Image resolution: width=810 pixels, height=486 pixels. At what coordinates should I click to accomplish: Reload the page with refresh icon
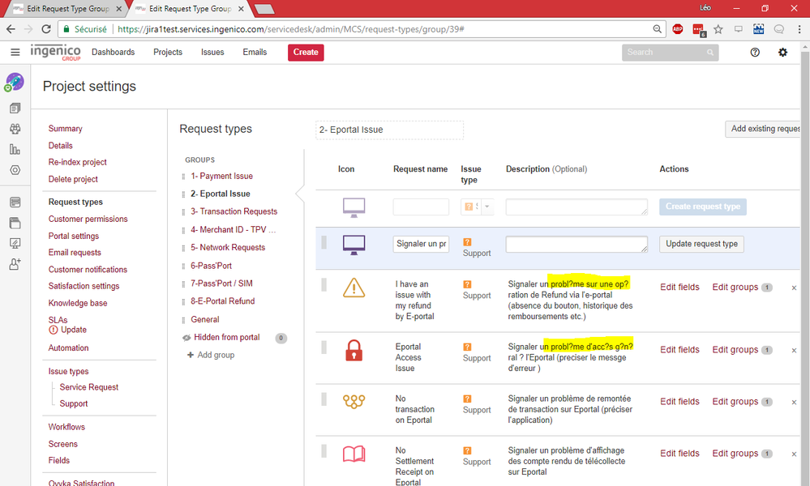click(46, 29)
